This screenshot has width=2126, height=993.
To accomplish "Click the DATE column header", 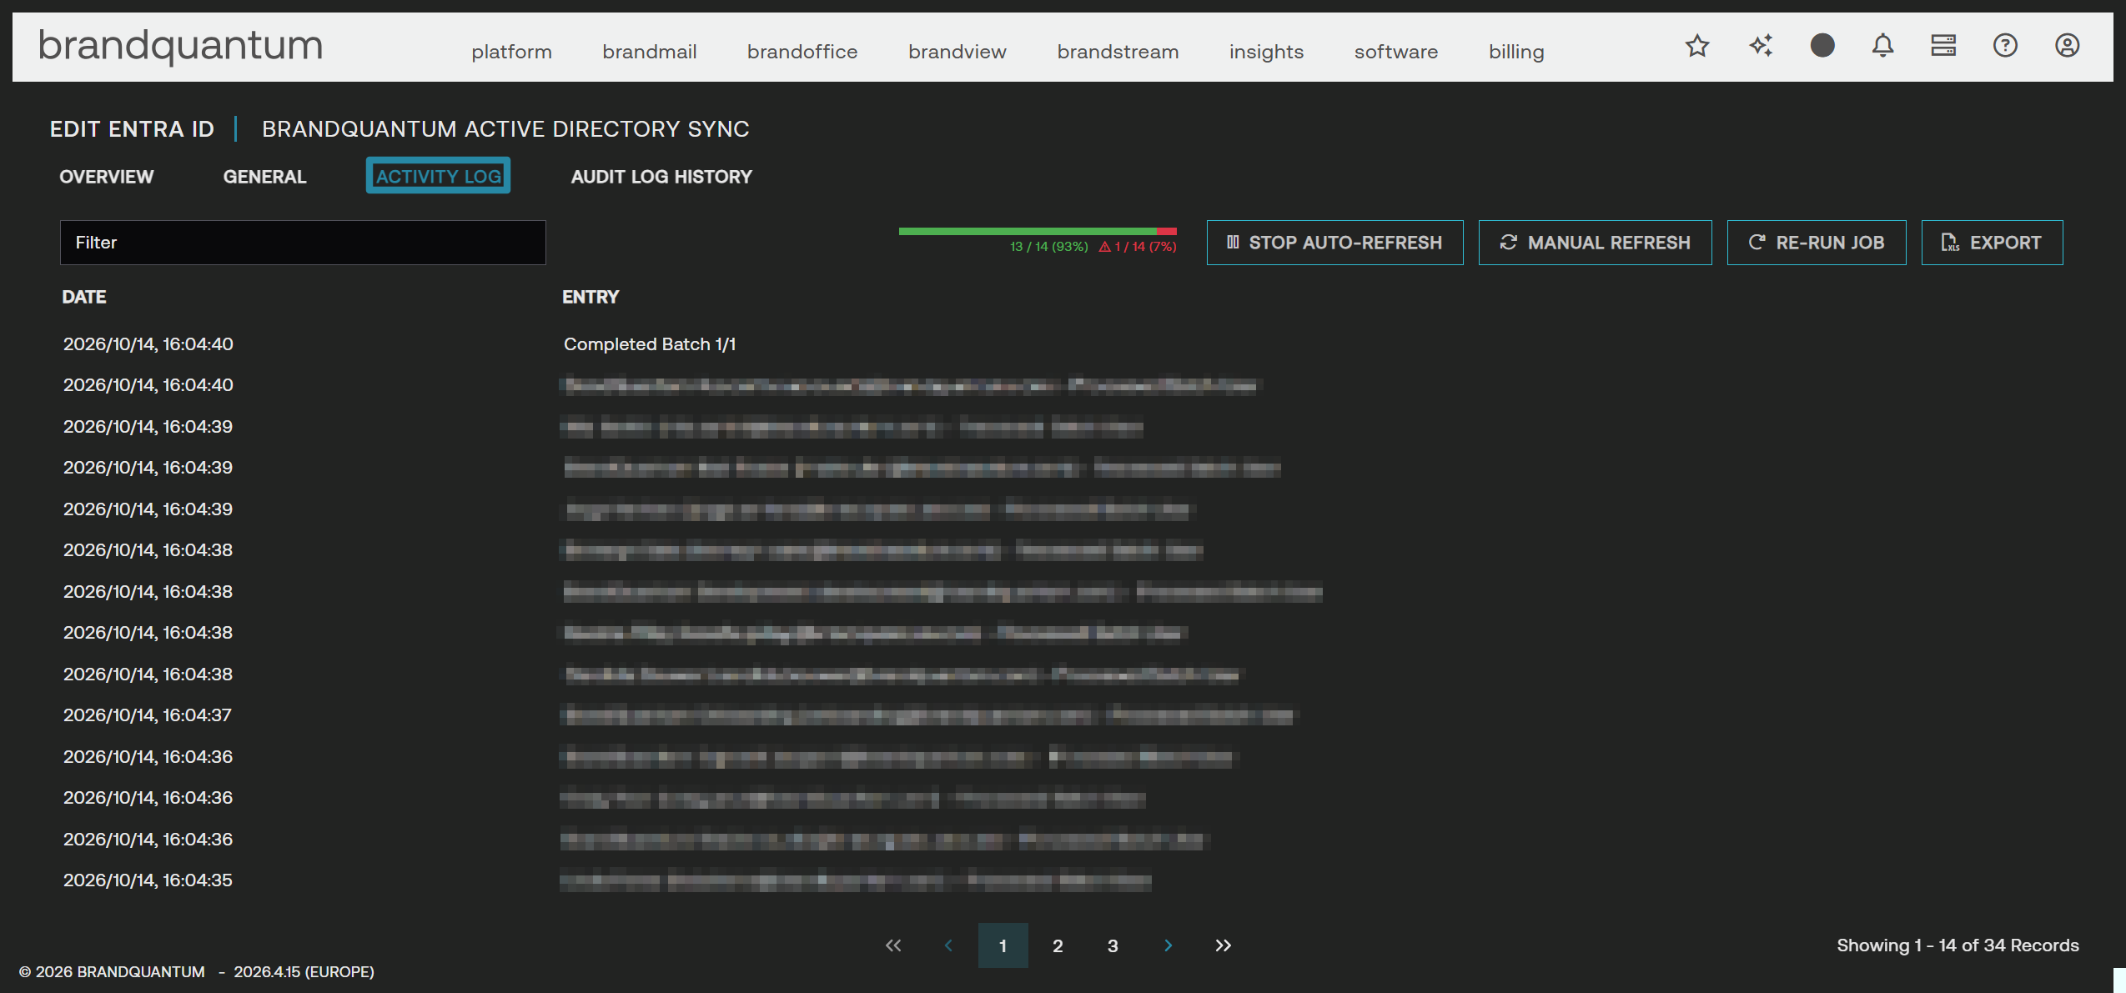I will click(84, 297).
